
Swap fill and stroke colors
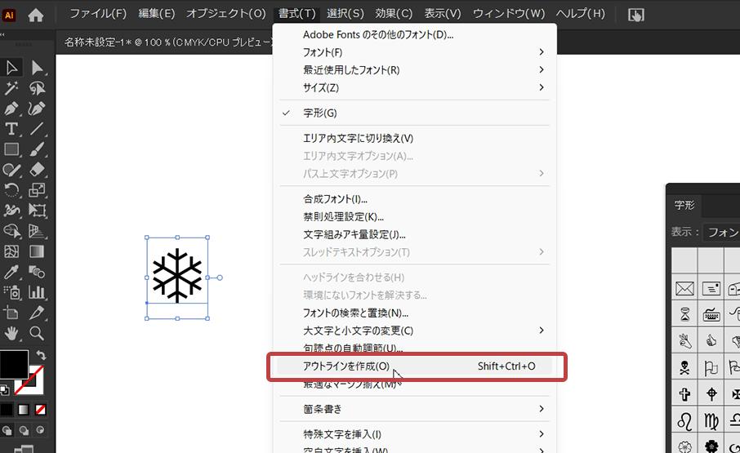(x=41, y=354)
